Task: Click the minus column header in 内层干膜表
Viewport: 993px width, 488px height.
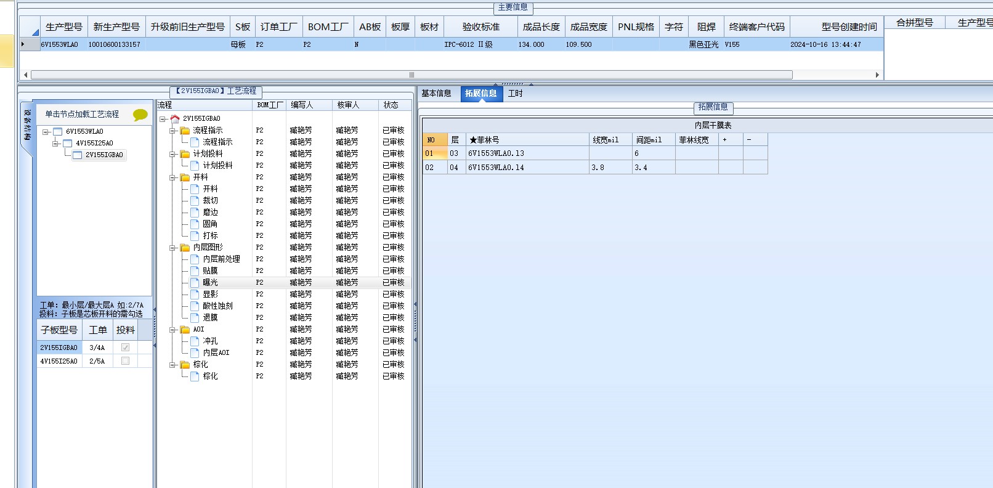Action: 755,140
